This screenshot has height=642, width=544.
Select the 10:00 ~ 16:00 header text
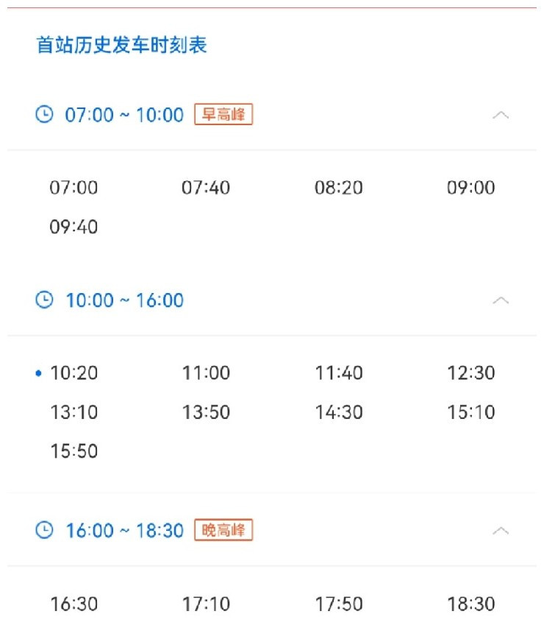124,300
